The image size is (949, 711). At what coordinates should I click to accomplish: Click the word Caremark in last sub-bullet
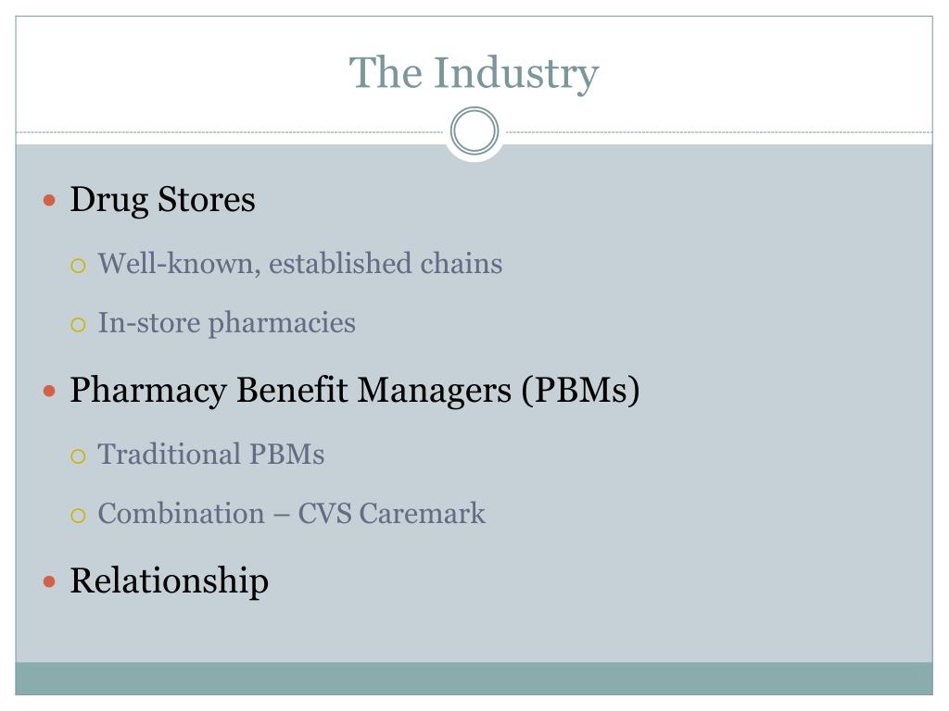tap(423, 513)
